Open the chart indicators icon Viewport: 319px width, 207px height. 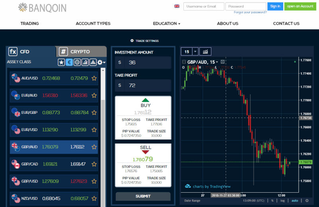tap(205, 52)
